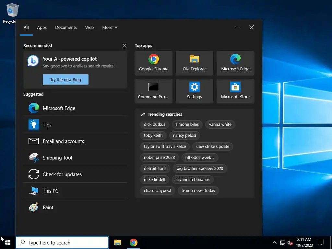Search trending topic chase claypool
The width and height of the screenshot is (332, 249).
157,190
